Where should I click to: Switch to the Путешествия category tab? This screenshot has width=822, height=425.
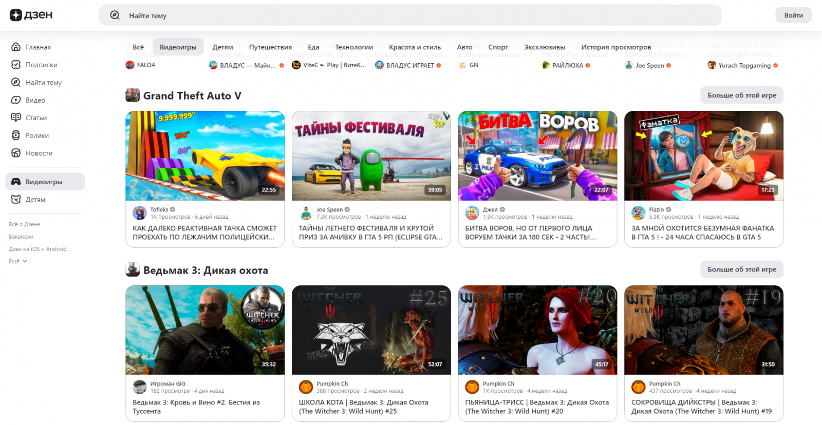(270, 47)
